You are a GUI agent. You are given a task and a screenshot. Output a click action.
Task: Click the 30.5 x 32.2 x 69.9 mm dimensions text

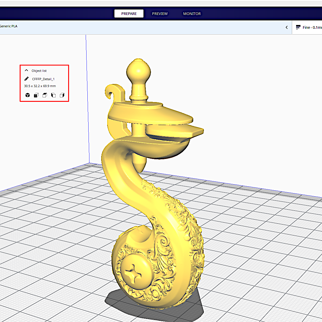40,86
